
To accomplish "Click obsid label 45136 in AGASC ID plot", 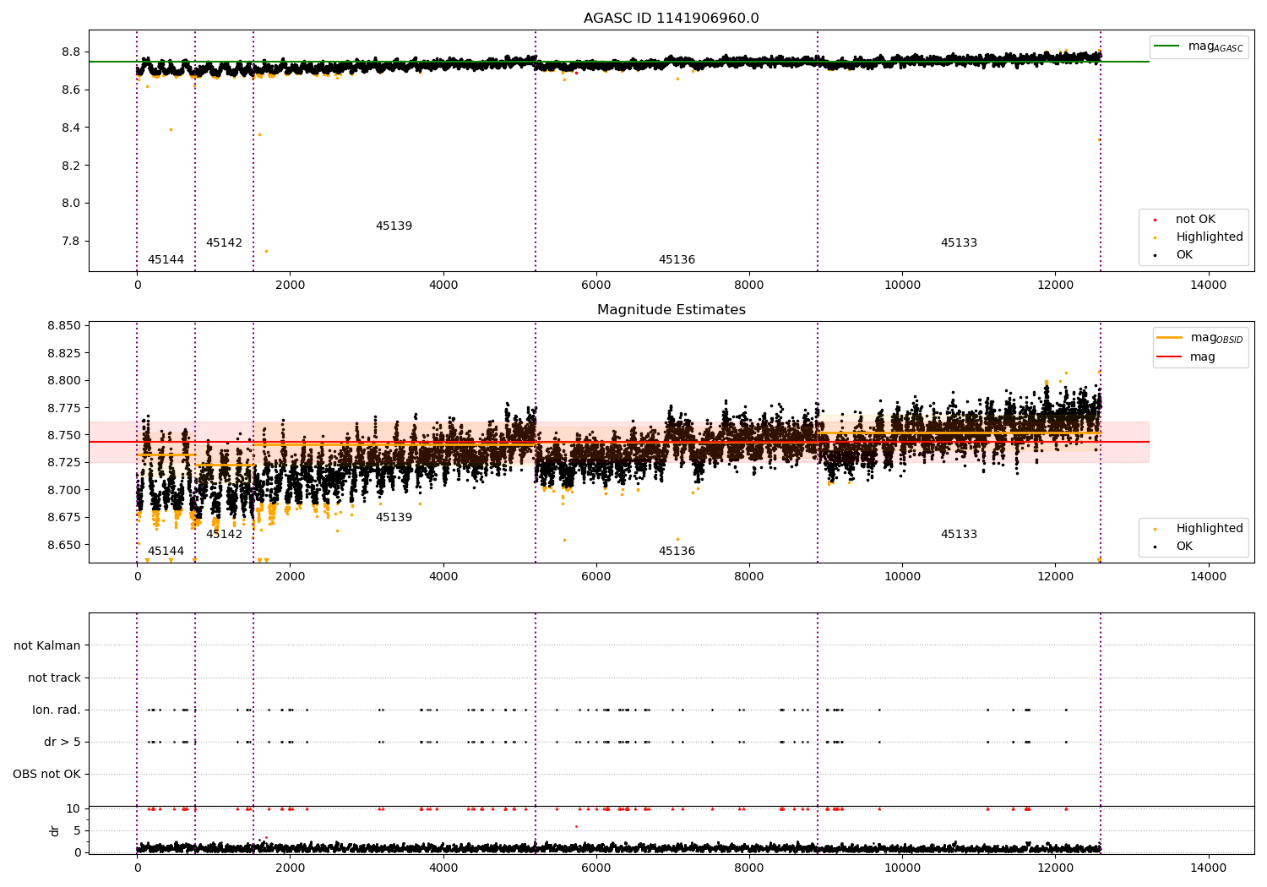I will pos(677,259).
